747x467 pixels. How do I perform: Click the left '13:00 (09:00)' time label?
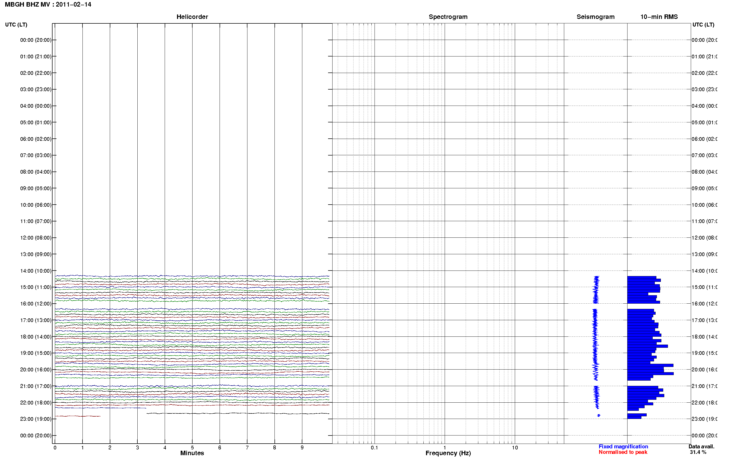[x=36, y=254]
